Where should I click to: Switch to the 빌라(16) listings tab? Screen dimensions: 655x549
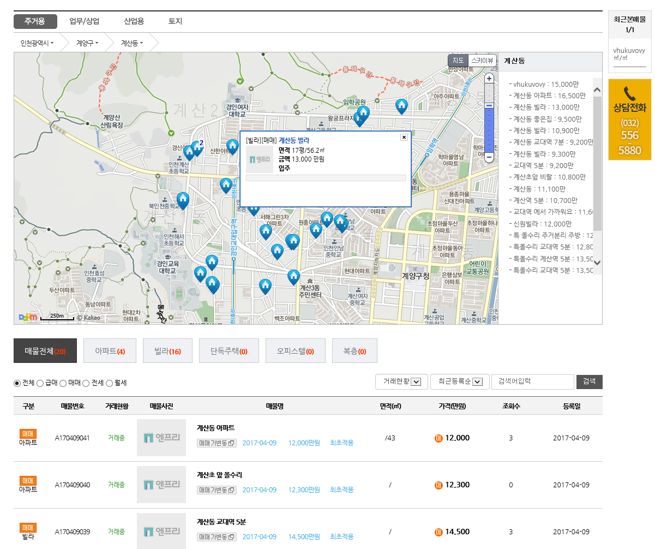(167, 351)
